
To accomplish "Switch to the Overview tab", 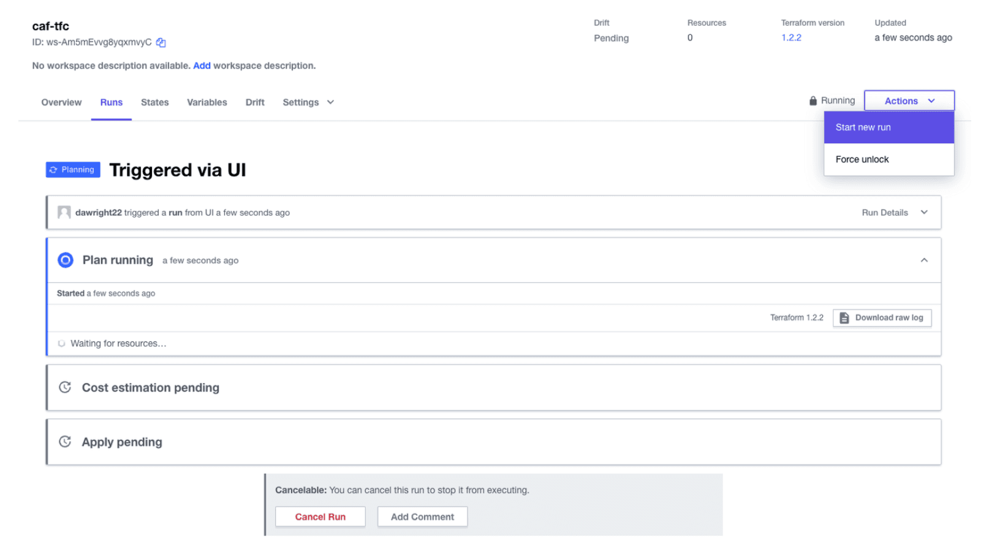I will point(61,102).
